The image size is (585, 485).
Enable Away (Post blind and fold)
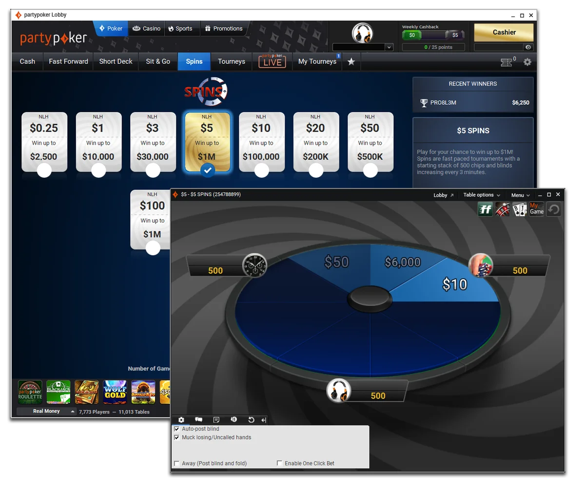pyautogui.click(x=176, y=463)
